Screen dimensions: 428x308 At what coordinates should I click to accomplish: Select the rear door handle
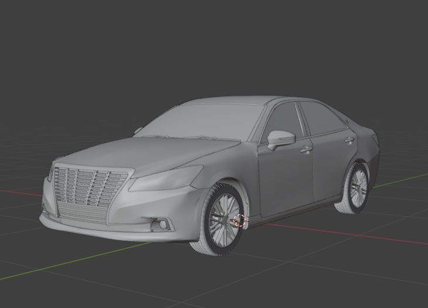tap(349, 140)
